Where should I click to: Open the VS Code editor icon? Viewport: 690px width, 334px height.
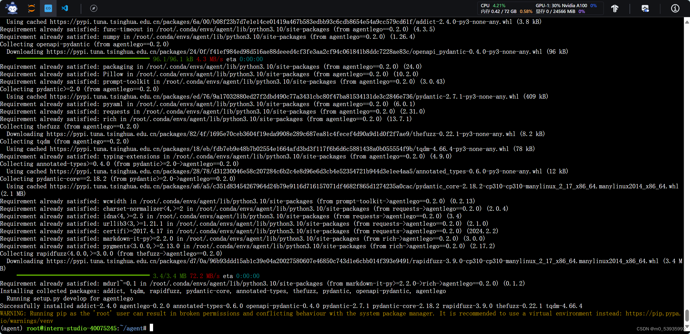pyautogui.click(x=65, y=8)
